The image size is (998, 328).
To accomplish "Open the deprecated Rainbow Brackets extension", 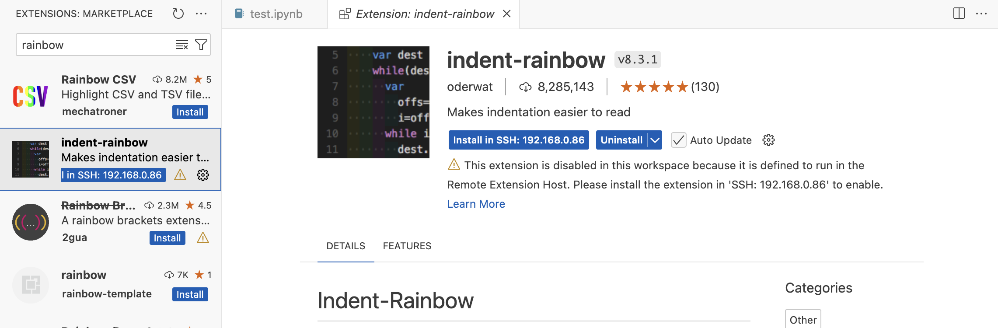I will click(98, 206).
